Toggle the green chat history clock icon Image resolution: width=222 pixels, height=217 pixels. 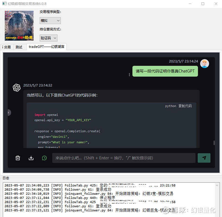pyautogui.click(x=44, y=158)
